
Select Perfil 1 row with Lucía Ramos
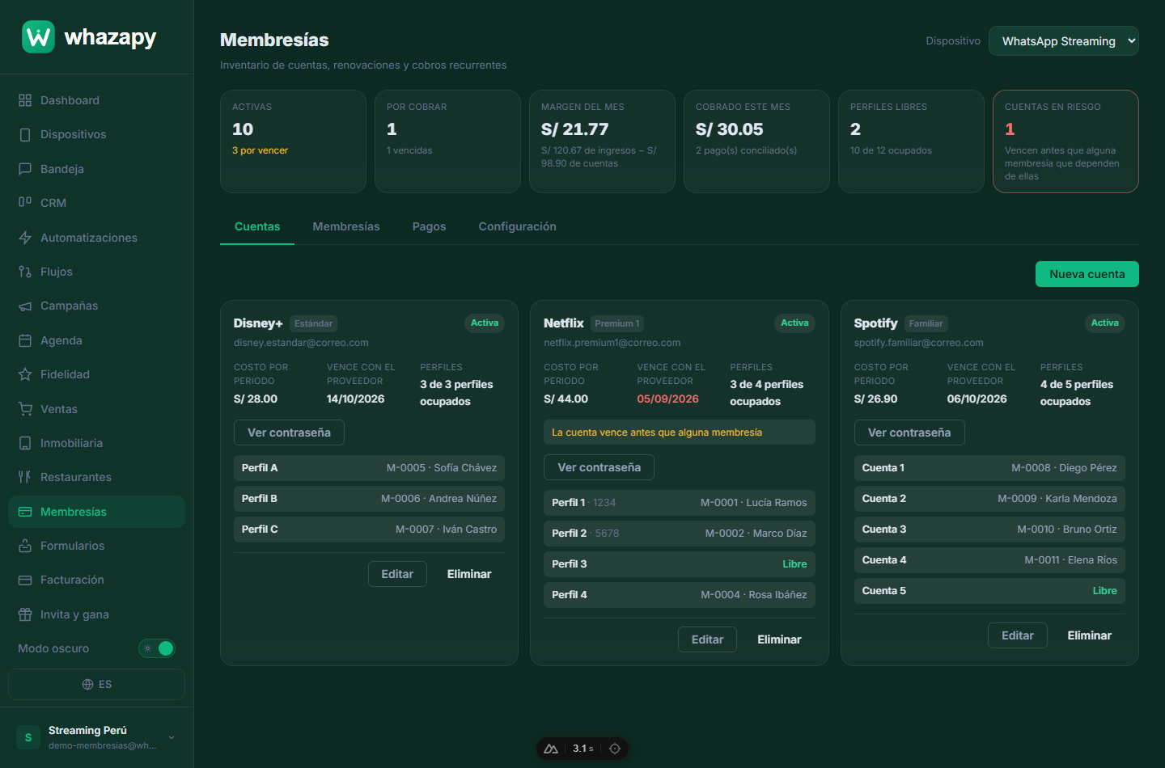point(680,503)
